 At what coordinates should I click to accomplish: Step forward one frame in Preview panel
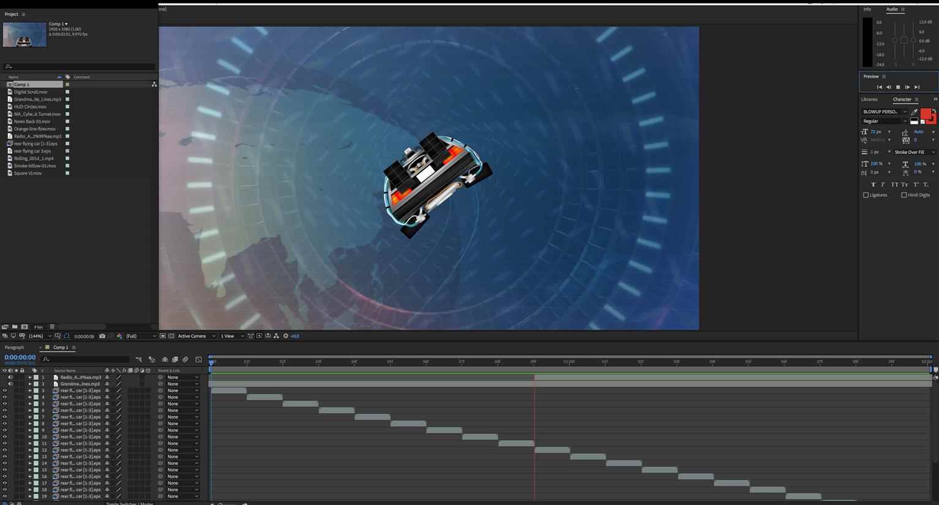click(x=907, y=87)
